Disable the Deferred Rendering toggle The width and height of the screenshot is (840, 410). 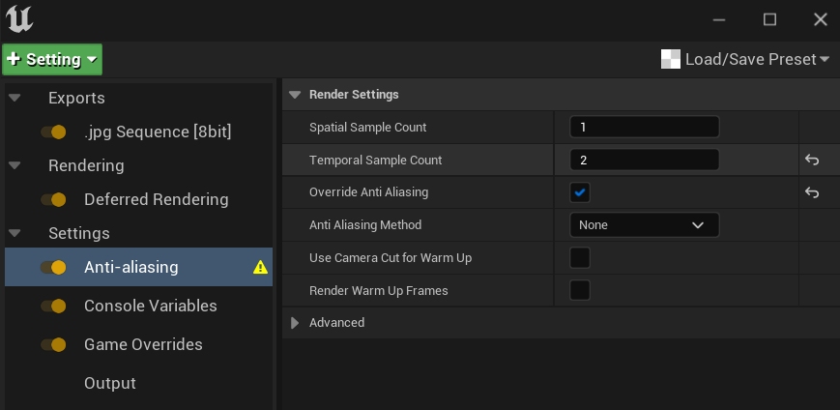coord(53,200)
